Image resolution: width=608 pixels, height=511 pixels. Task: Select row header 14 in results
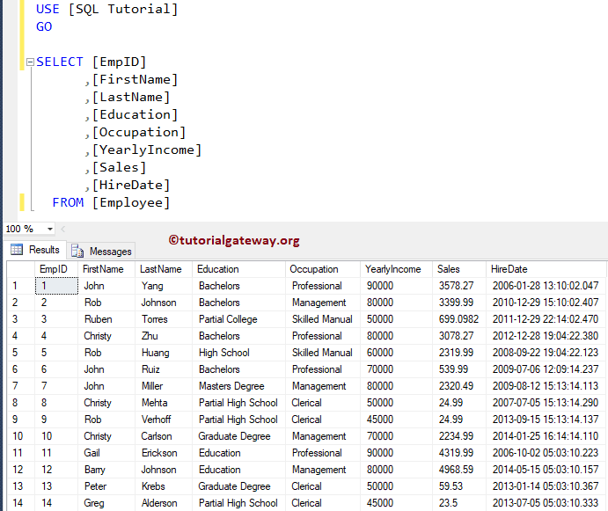21,503
